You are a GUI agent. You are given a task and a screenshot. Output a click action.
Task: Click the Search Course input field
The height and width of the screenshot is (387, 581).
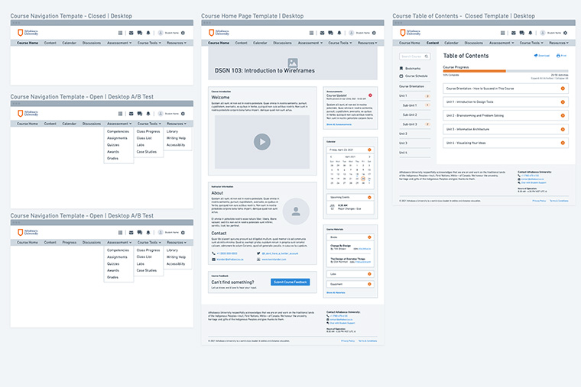(411, 56)
